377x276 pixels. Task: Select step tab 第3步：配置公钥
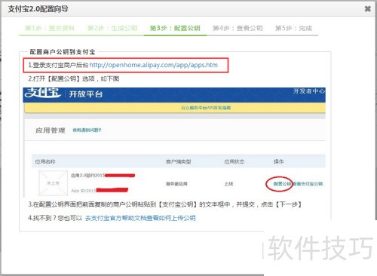(175, 28)
